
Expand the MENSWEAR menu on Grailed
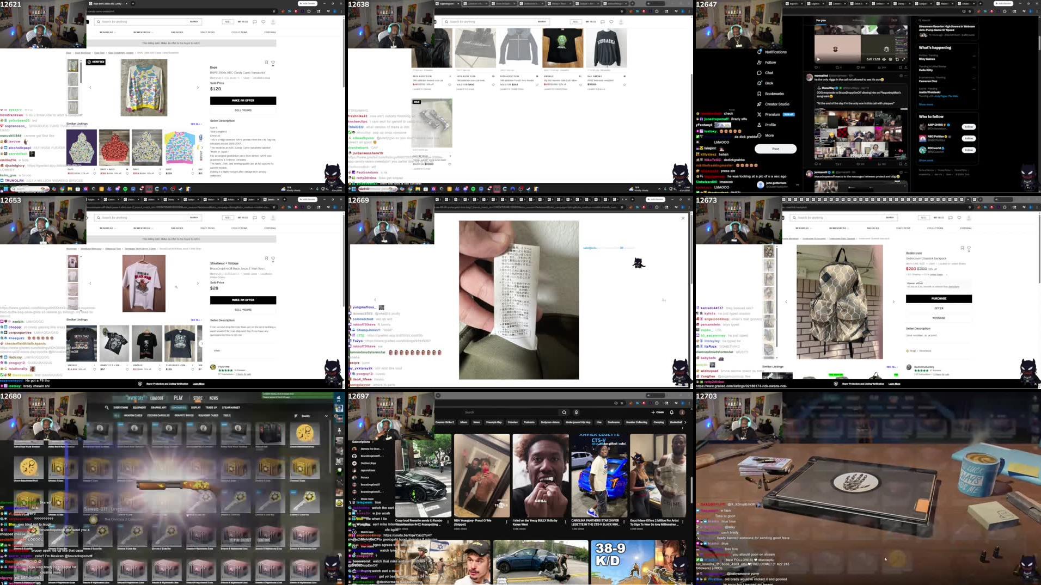107,32
